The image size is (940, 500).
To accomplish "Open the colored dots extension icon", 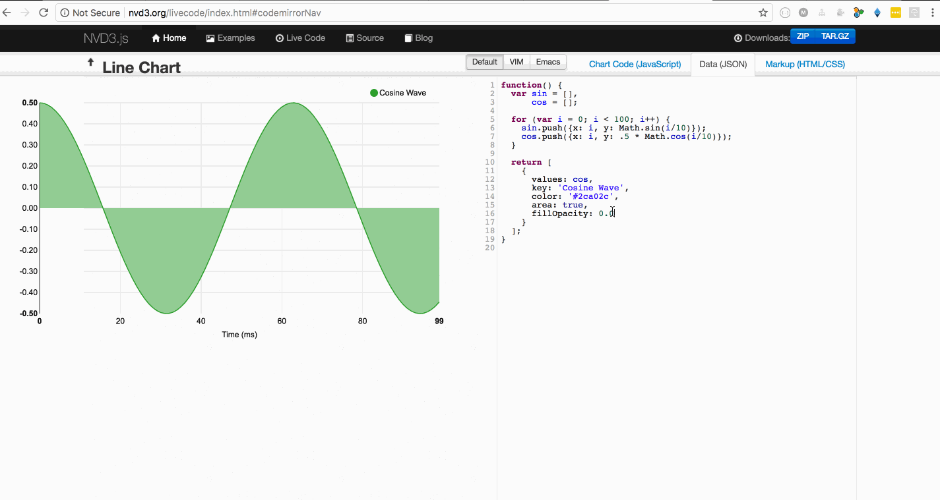I will [x=859, y=13].
